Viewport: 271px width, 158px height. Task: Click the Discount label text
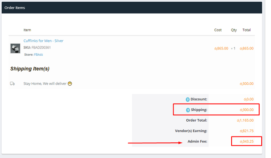[199, 99]
